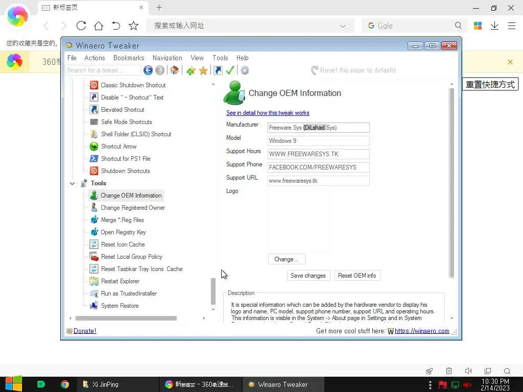Screen dimensions: 523x392
Task: Select Change Registered Owner icon
Action: (94, 208)
